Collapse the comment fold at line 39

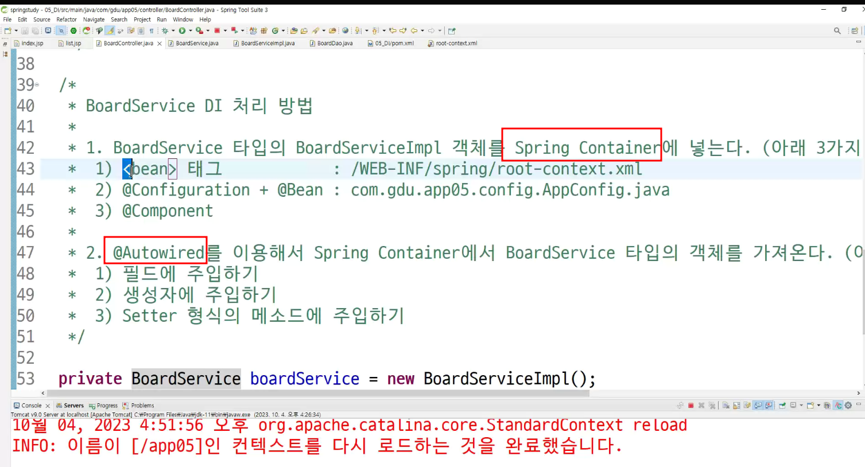37,85
